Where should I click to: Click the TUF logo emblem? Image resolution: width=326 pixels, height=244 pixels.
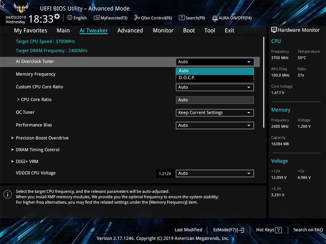21,8
